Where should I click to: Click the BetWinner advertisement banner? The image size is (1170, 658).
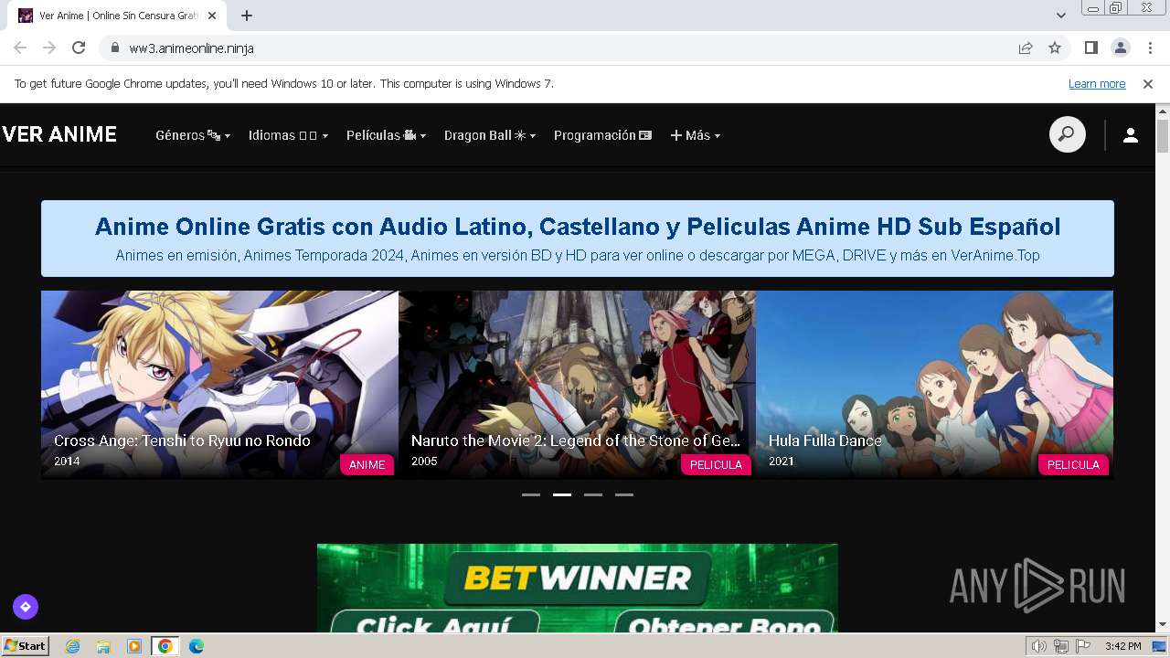(578, 588)
